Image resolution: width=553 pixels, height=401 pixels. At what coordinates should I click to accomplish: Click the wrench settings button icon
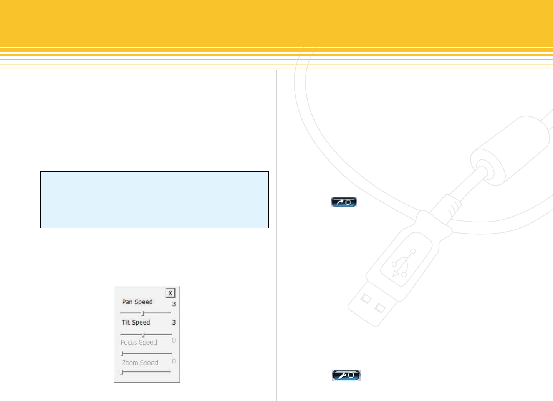point(346,375)
